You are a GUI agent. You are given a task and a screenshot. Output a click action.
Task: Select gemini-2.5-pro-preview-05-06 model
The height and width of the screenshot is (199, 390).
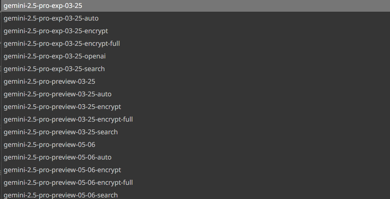point(49,145)
